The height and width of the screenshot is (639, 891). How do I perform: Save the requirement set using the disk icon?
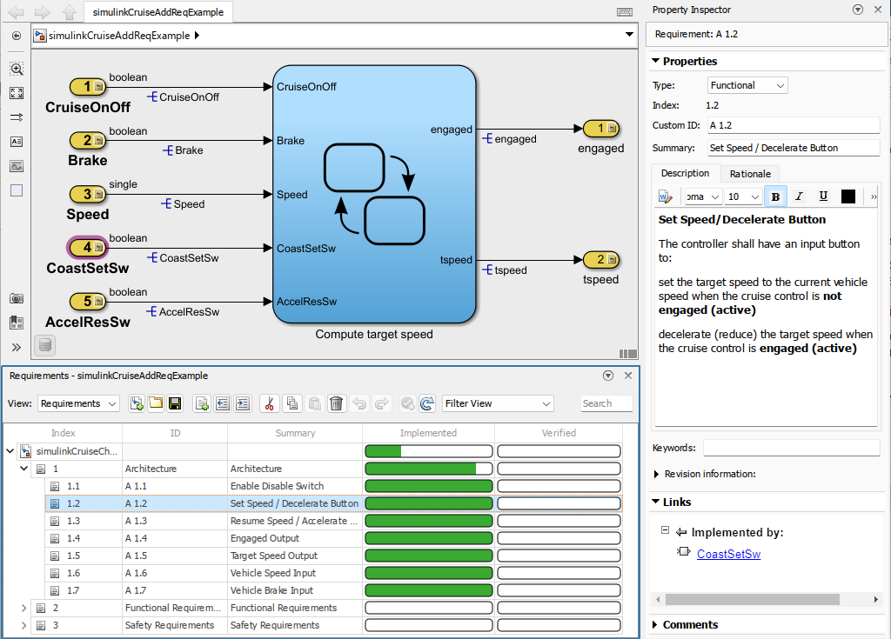coord(175,403)
